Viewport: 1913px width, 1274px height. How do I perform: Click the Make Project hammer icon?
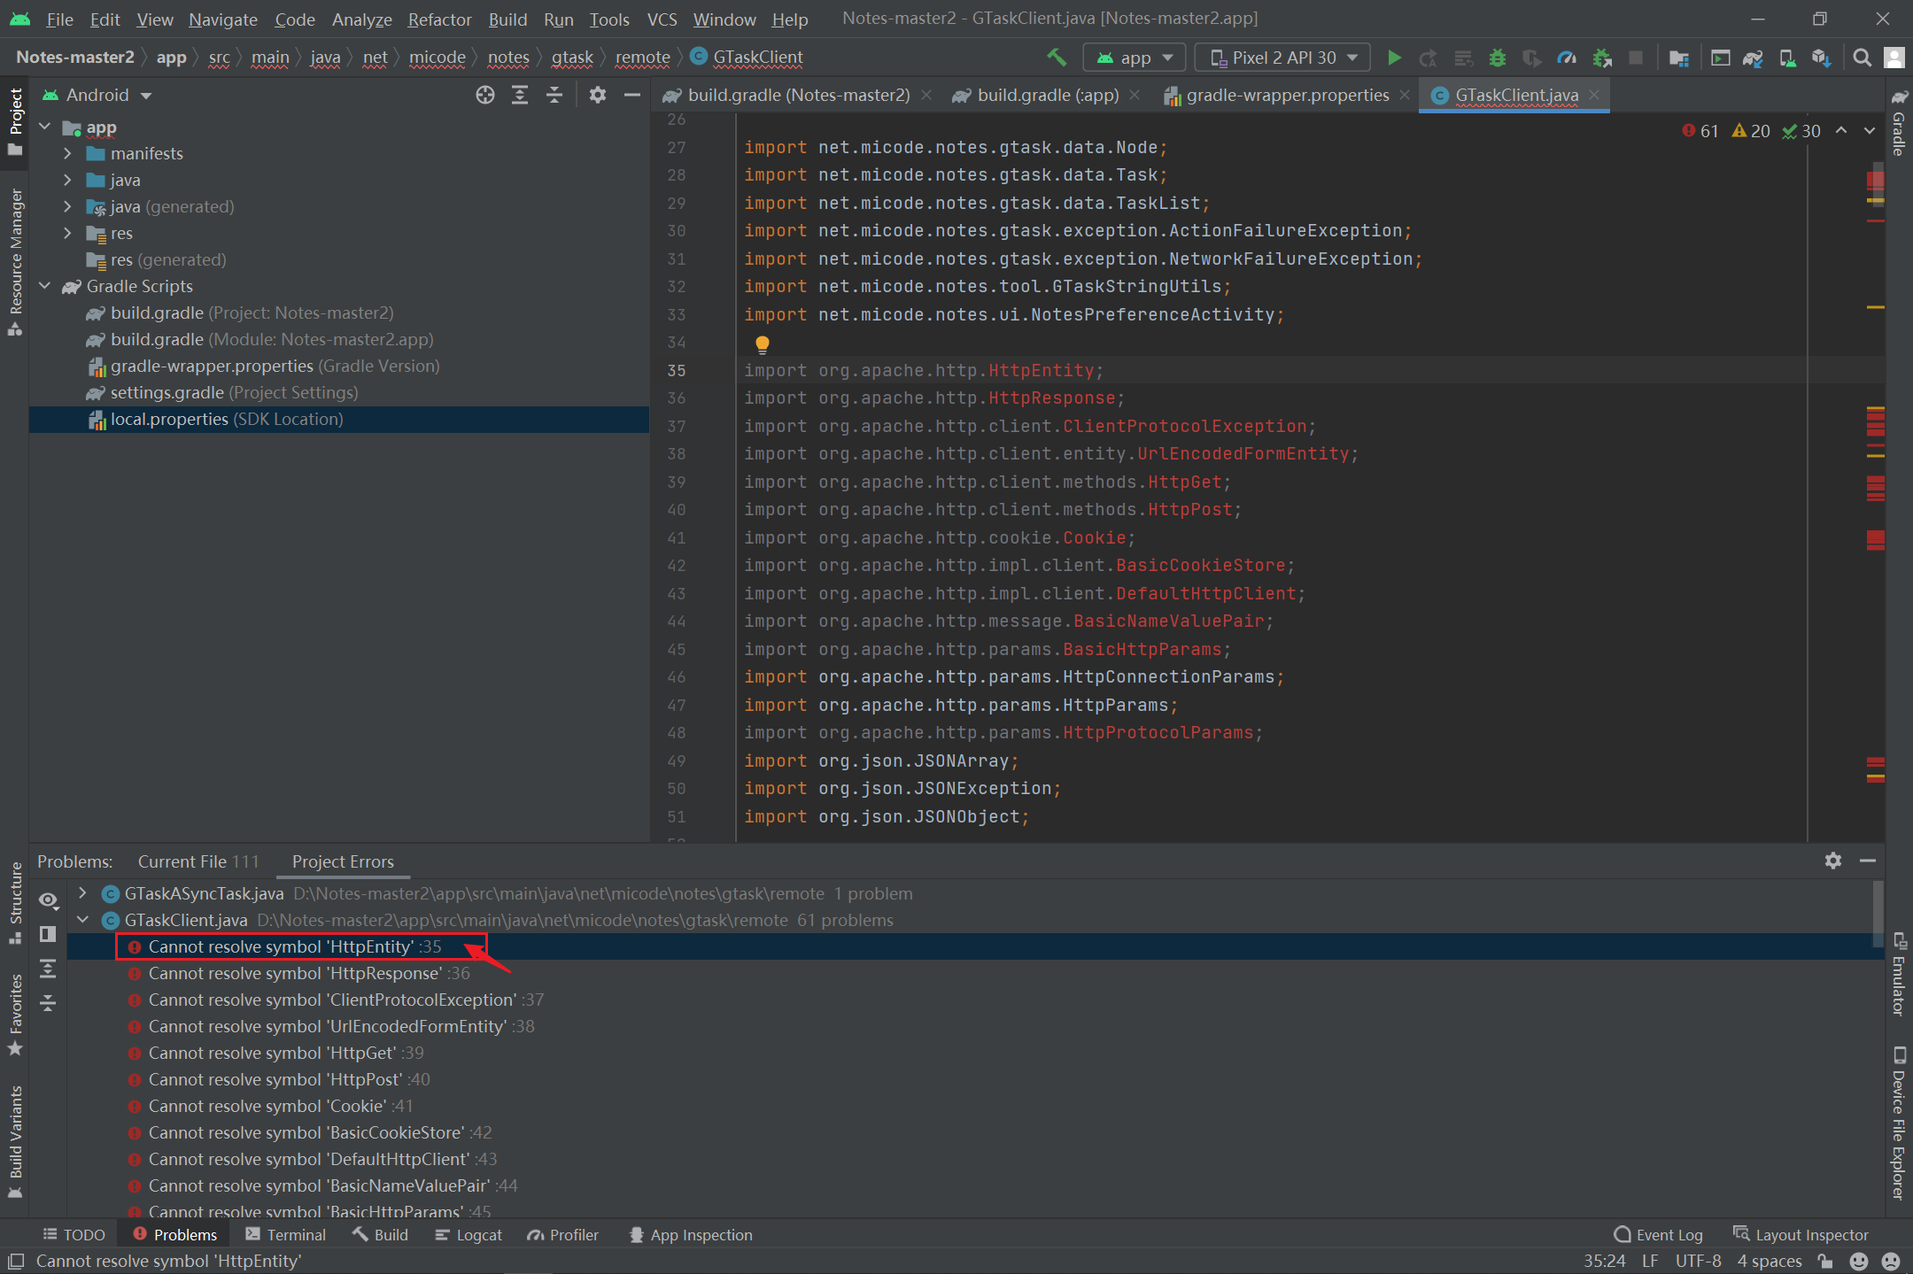[1057, 58]
